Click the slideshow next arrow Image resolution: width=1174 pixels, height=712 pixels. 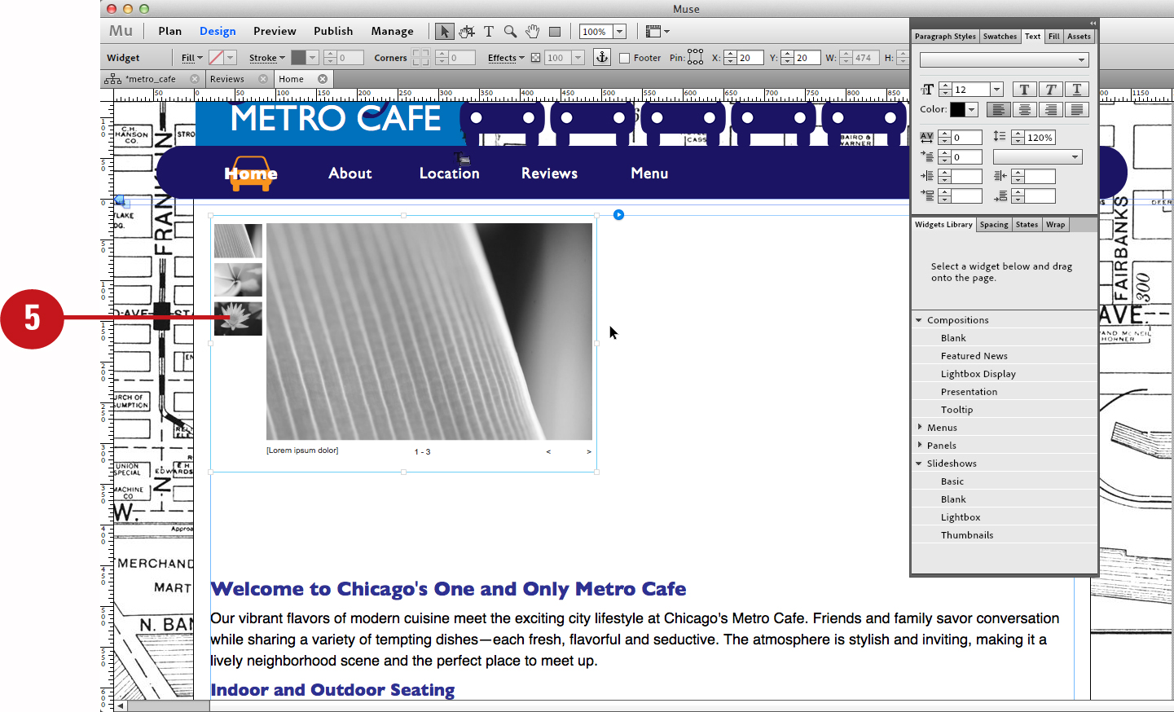point(589,451)
